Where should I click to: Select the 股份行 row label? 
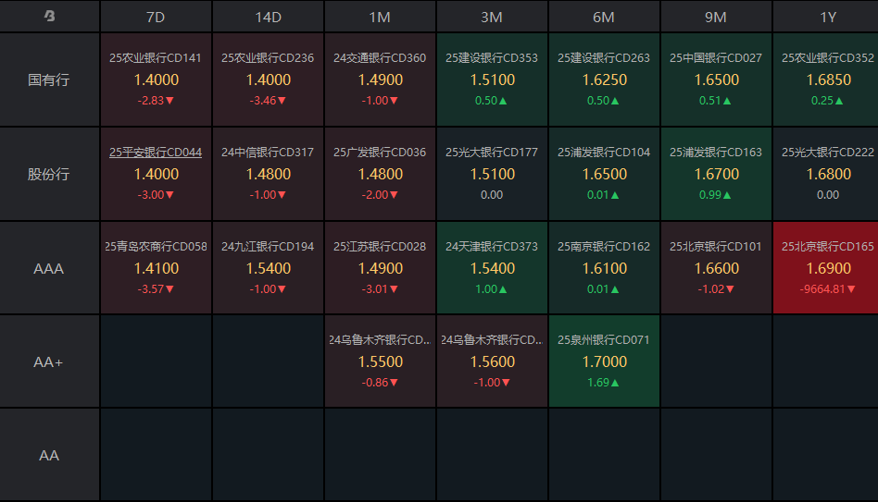pos(49,174)
